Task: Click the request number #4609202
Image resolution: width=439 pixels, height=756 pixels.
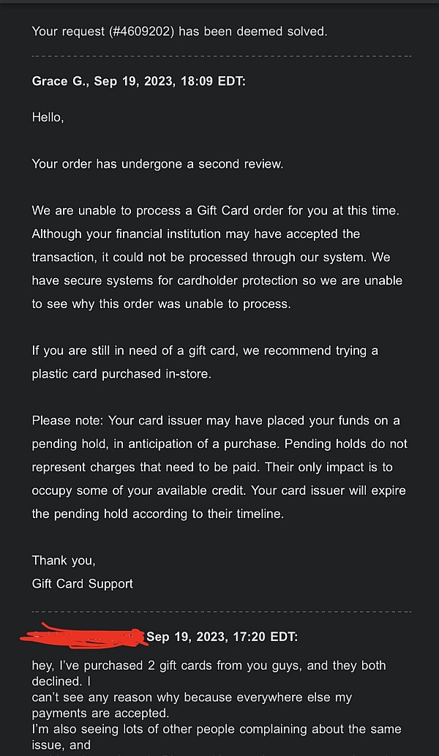Action: (x=140, y=31)
